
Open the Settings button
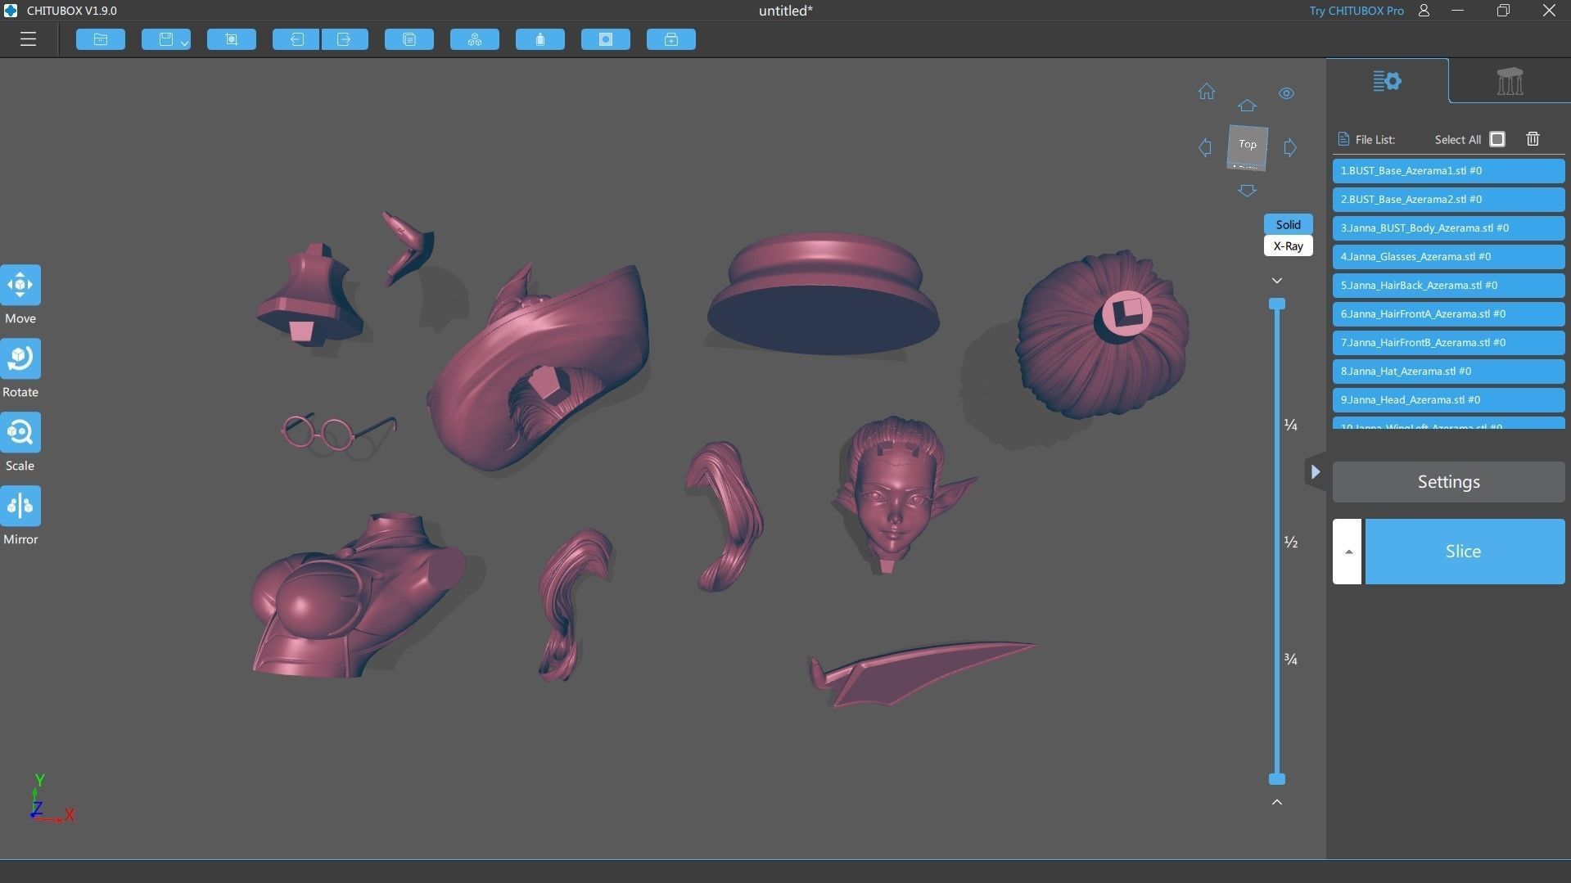1448,482
